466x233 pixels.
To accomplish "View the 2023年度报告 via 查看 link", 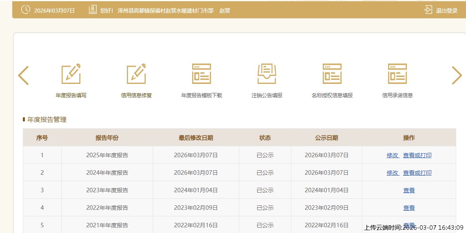I will click(x=409, y=190).
